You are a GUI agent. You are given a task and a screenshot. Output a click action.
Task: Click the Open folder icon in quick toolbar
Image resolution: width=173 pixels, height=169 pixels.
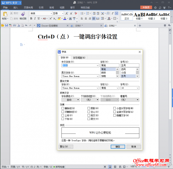coord(3,26)
